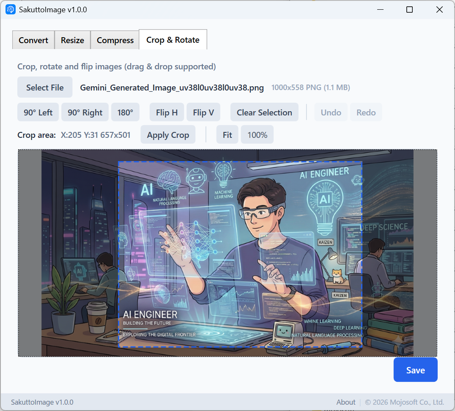Viewport: 455px width, 411px height.
Task: Set zoom to 100%
Action: coord(257,135)
